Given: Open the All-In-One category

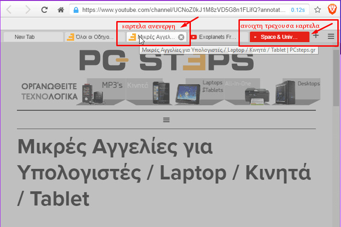Looking at the screenshot, I should (x=247, y=92).
